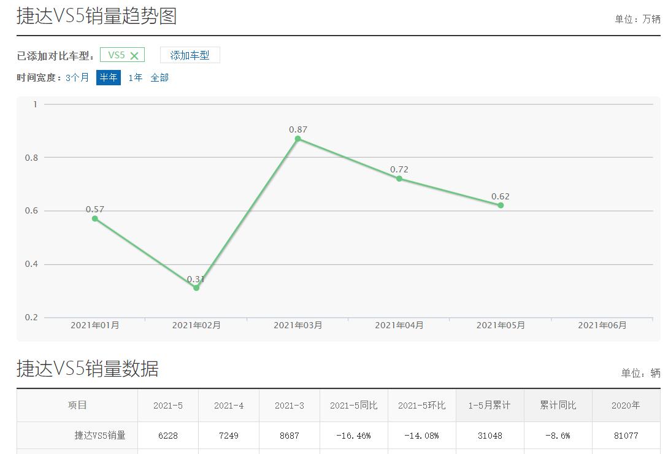Viewport: 668px width, 454px height.
Task: Click the data point labeled 0.72 on the chart
Action: pyautogui.click(x=400, y=178)
